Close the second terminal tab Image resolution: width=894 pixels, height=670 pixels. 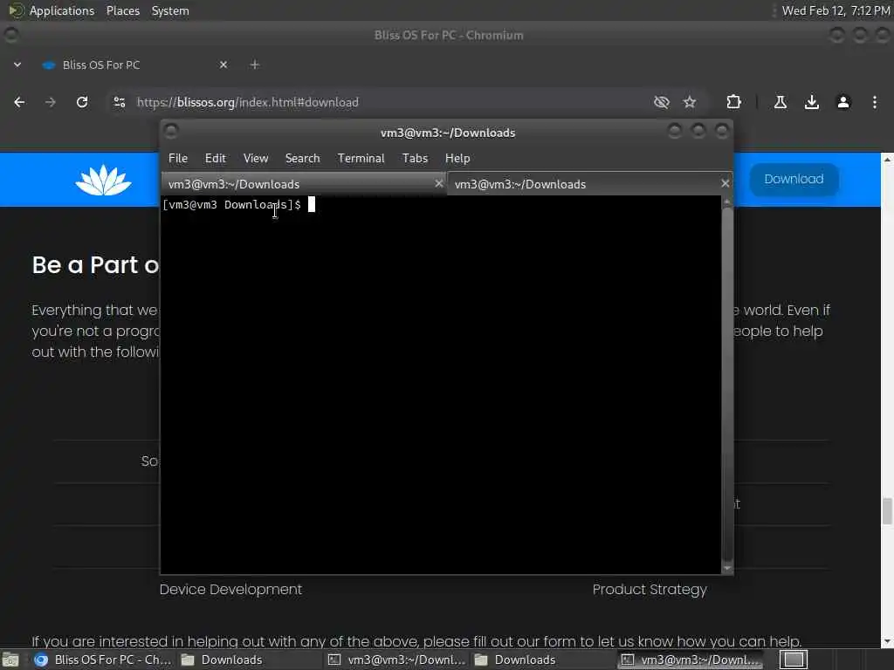click(x=725, y=183)
